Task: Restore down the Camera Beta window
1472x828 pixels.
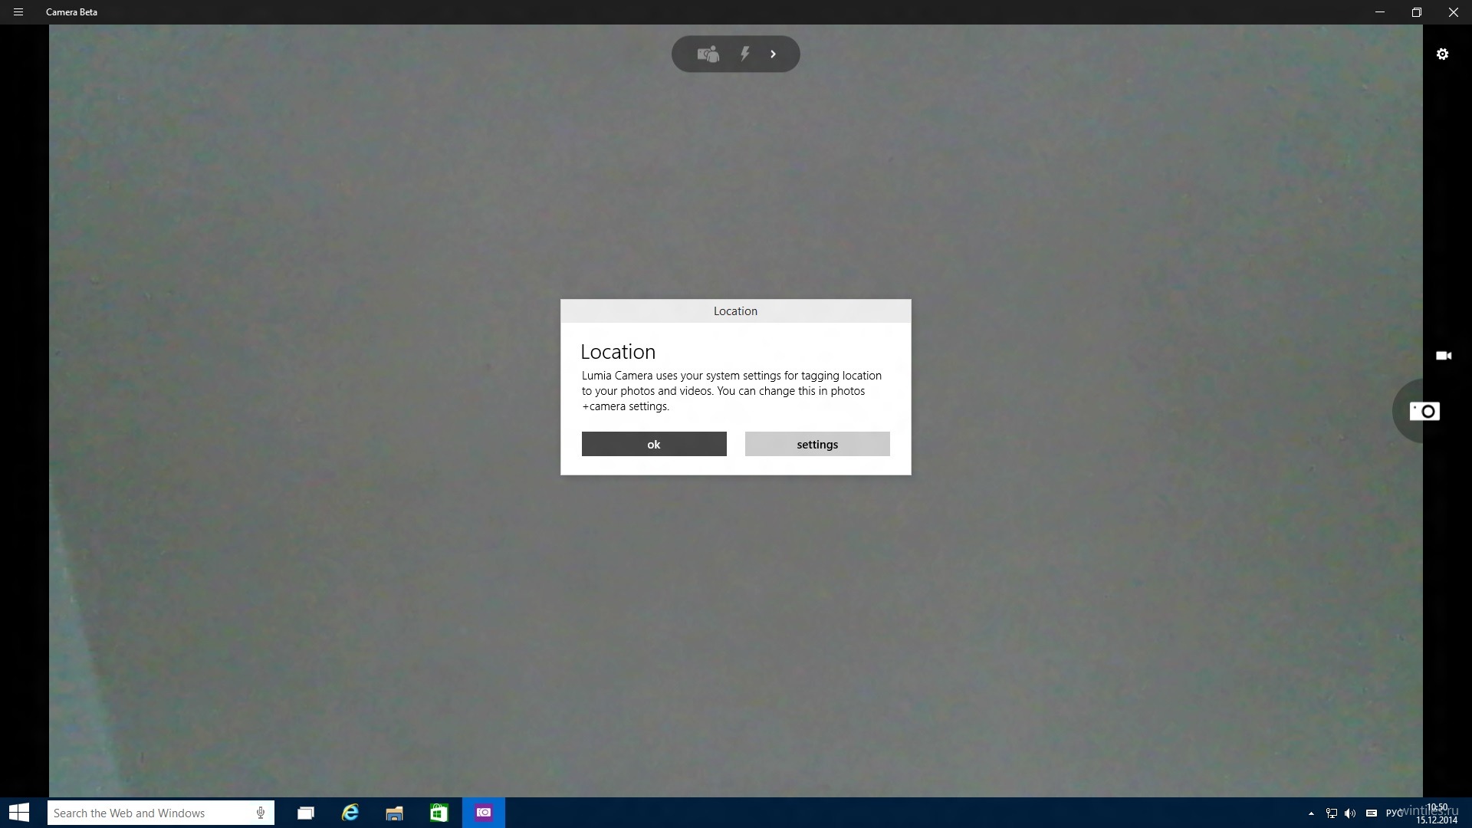Action: tap(1417, 12)
